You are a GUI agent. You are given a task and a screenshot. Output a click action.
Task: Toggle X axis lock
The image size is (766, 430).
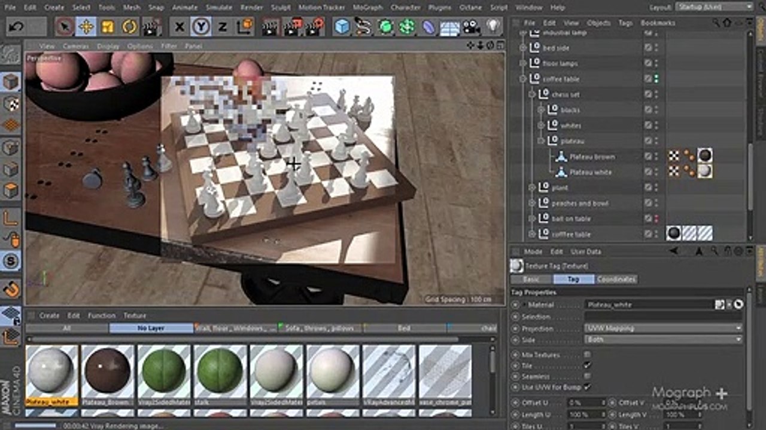coord(179,27)
